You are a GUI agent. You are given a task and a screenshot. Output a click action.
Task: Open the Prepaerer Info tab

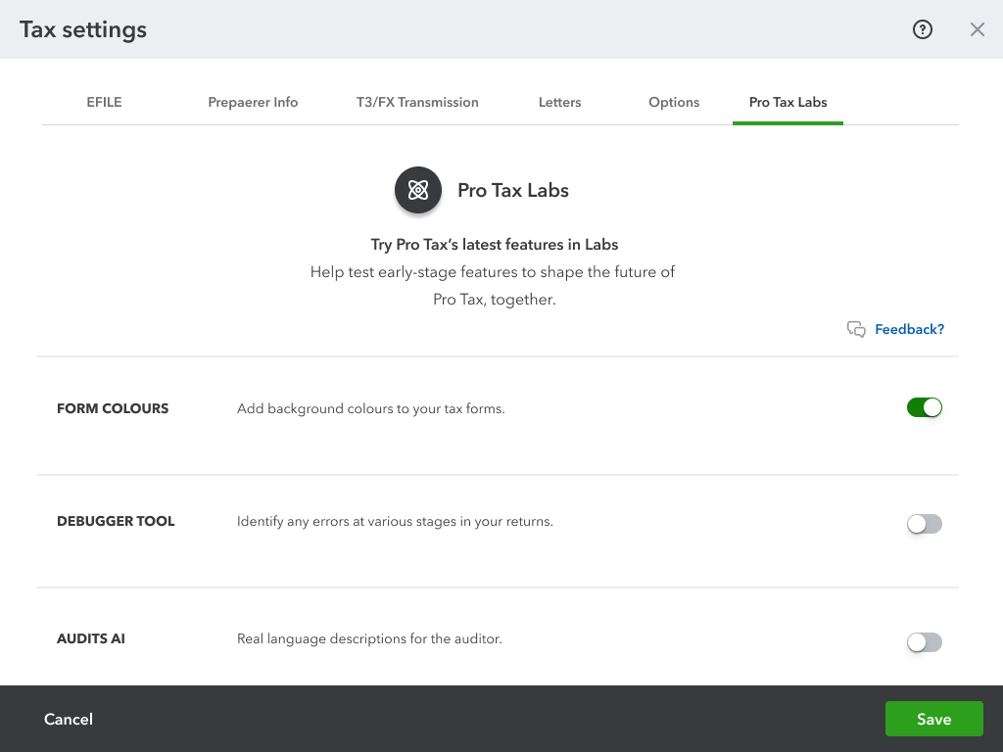tap(253, 102)
